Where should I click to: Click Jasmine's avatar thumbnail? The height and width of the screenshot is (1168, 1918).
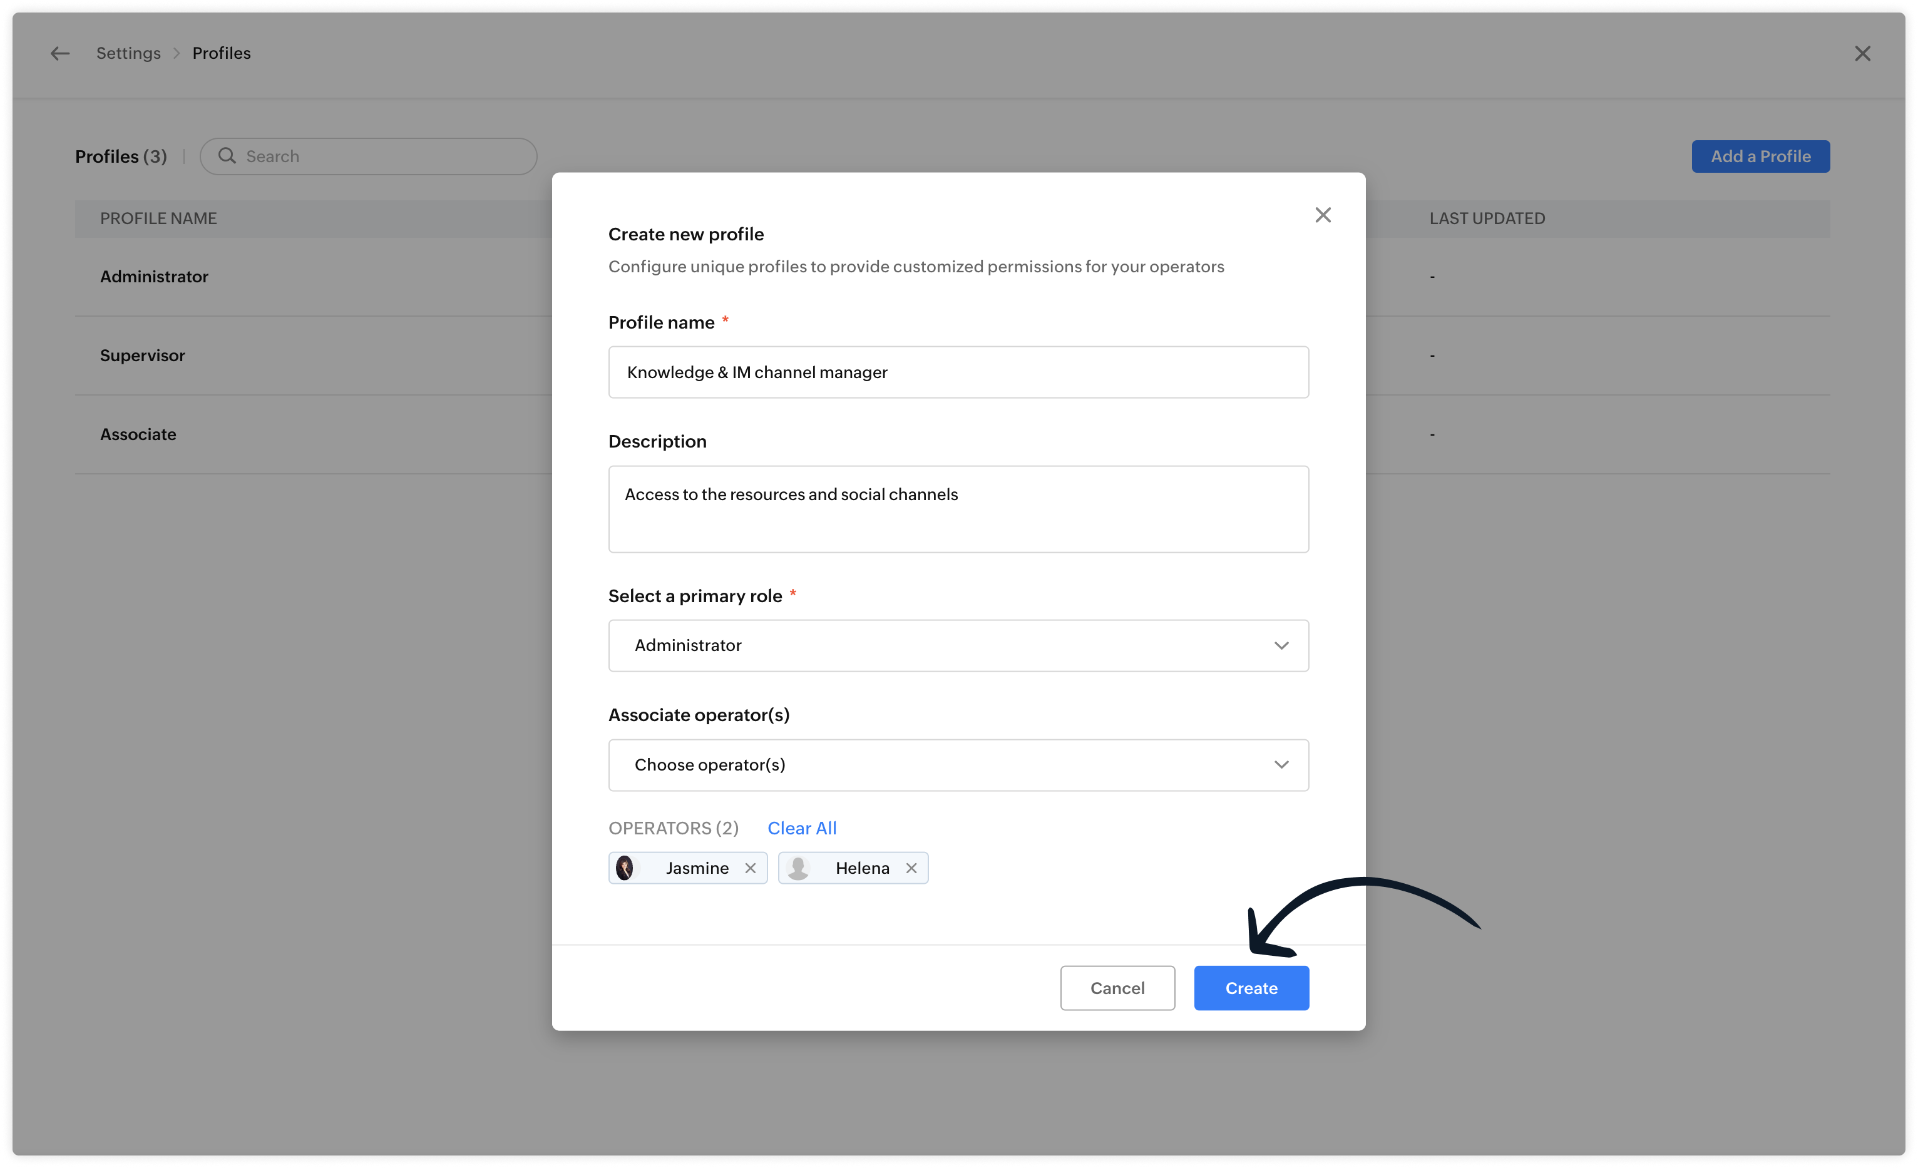pos(624,868)
